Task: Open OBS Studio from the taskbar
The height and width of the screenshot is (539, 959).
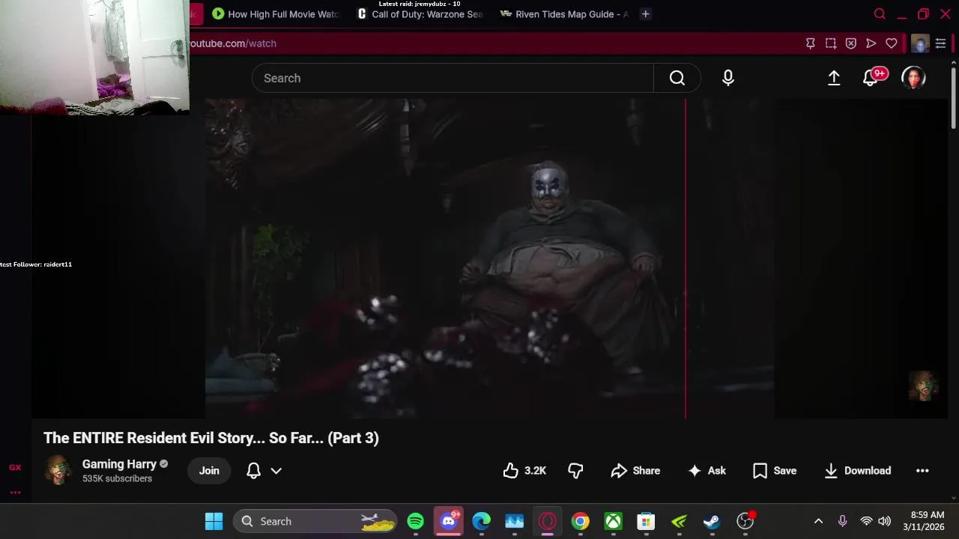Action: [745, 521]
